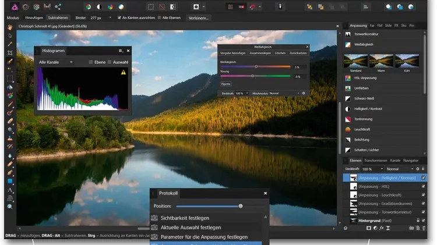Screen dimensions: 437x245
Task: Open the Tone Mapping Persona icon
Action: tap(47, 7)
